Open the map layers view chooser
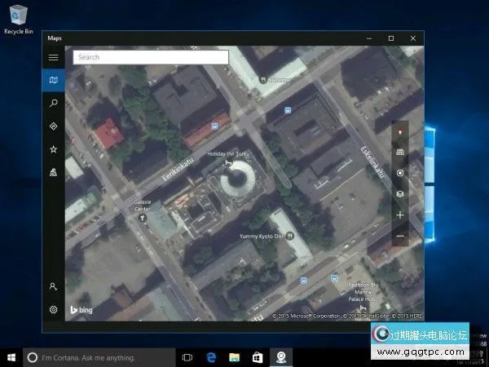Viewport: 489px width, 367px height. (399, 194)
